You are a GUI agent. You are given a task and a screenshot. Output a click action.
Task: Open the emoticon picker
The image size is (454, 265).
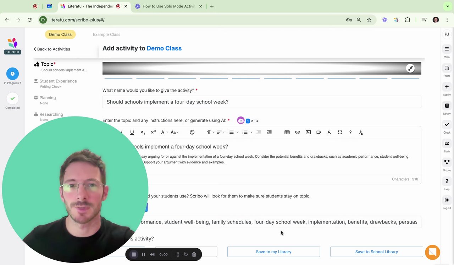tap(192, 132)
